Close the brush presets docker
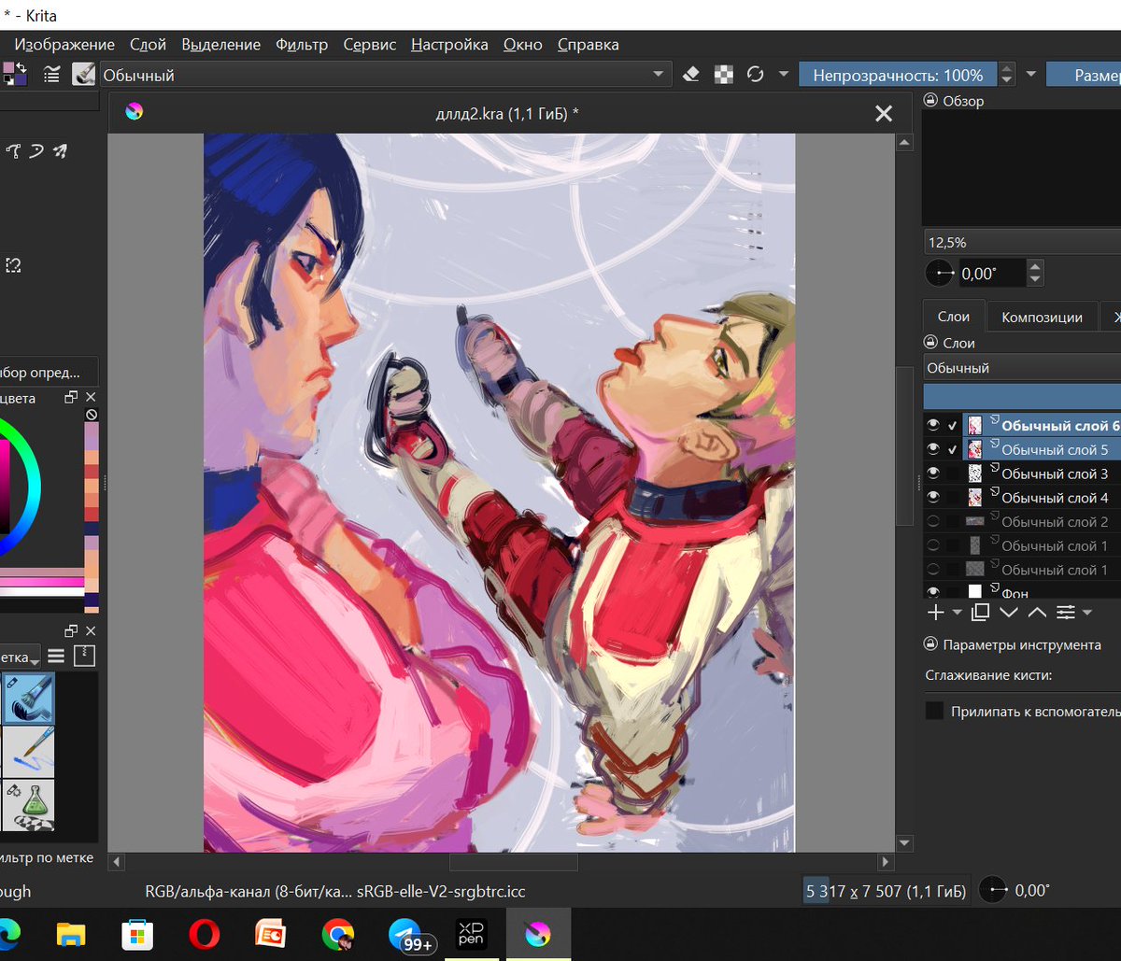Viewport: 1121px width, 961px height. (91, 631)
